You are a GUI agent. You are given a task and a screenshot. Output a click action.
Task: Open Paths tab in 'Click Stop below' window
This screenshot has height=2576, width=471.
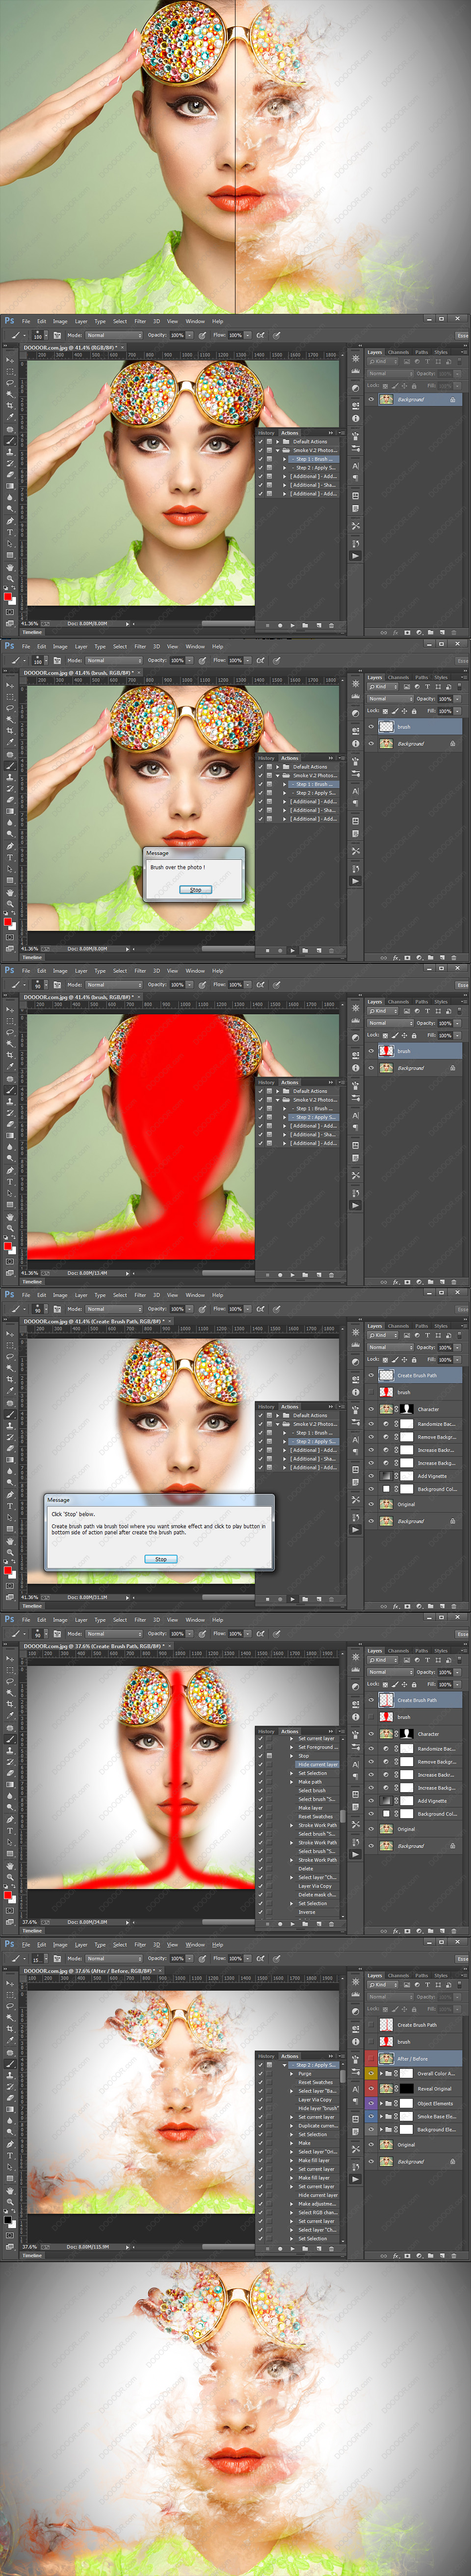coord(421,1326)
